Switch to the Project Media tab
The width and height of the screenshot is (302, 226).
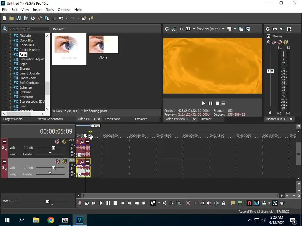pos(13,119)
